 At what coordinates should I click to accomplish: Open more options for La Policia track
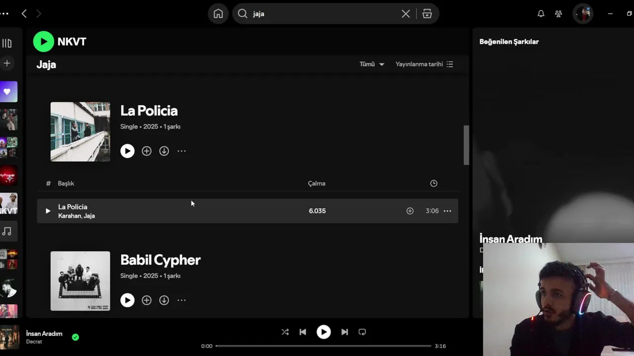pyautogui.click(x=447, y=211)
